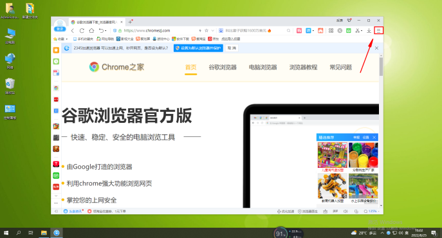
Task: Click the orange star favorites sidebar icon
Action: [x=56, y=50]
